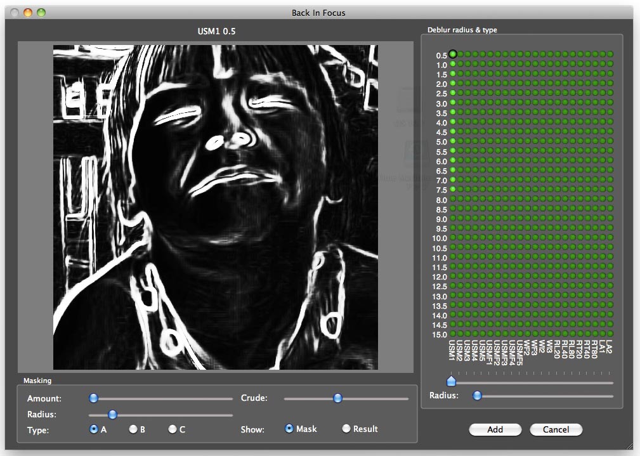Select the USM1 dot at radius 2.5

453,93
